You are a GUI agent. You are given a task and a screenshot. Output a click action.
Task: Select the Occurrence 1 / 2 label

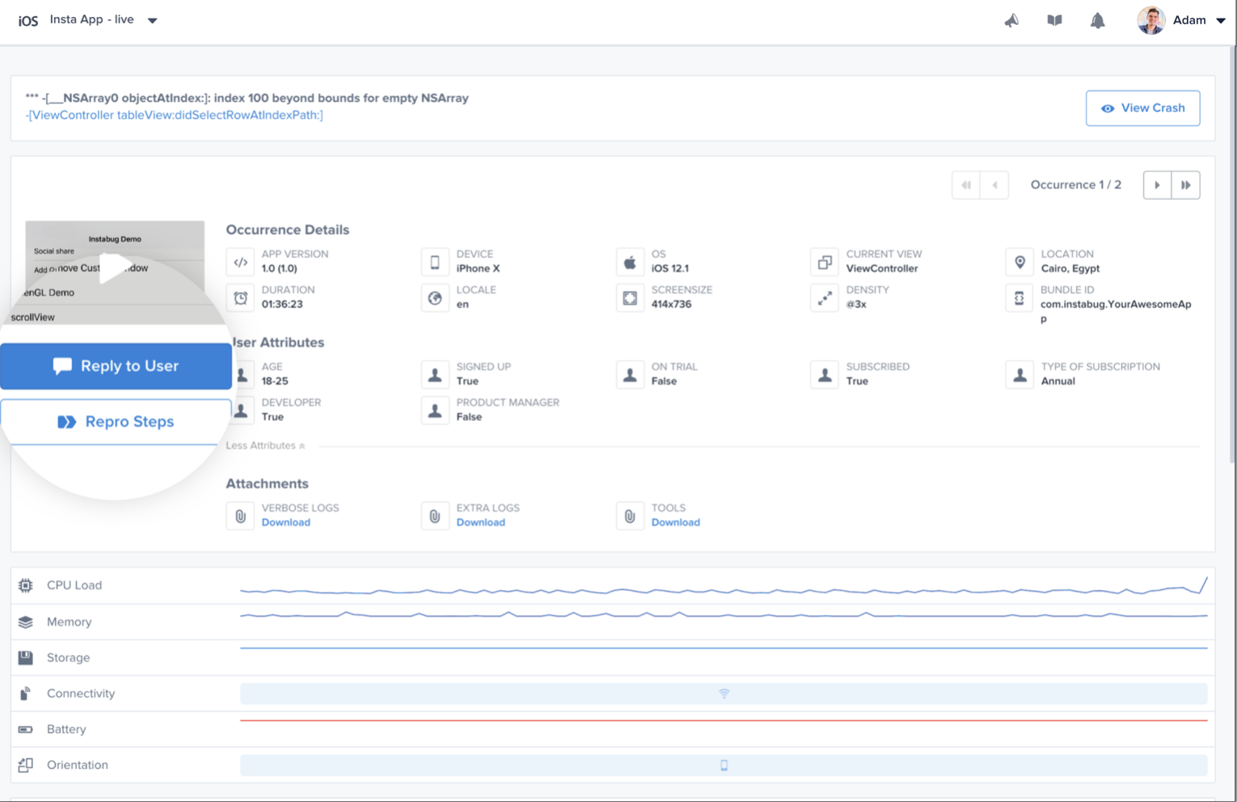tap(1075, 185)
